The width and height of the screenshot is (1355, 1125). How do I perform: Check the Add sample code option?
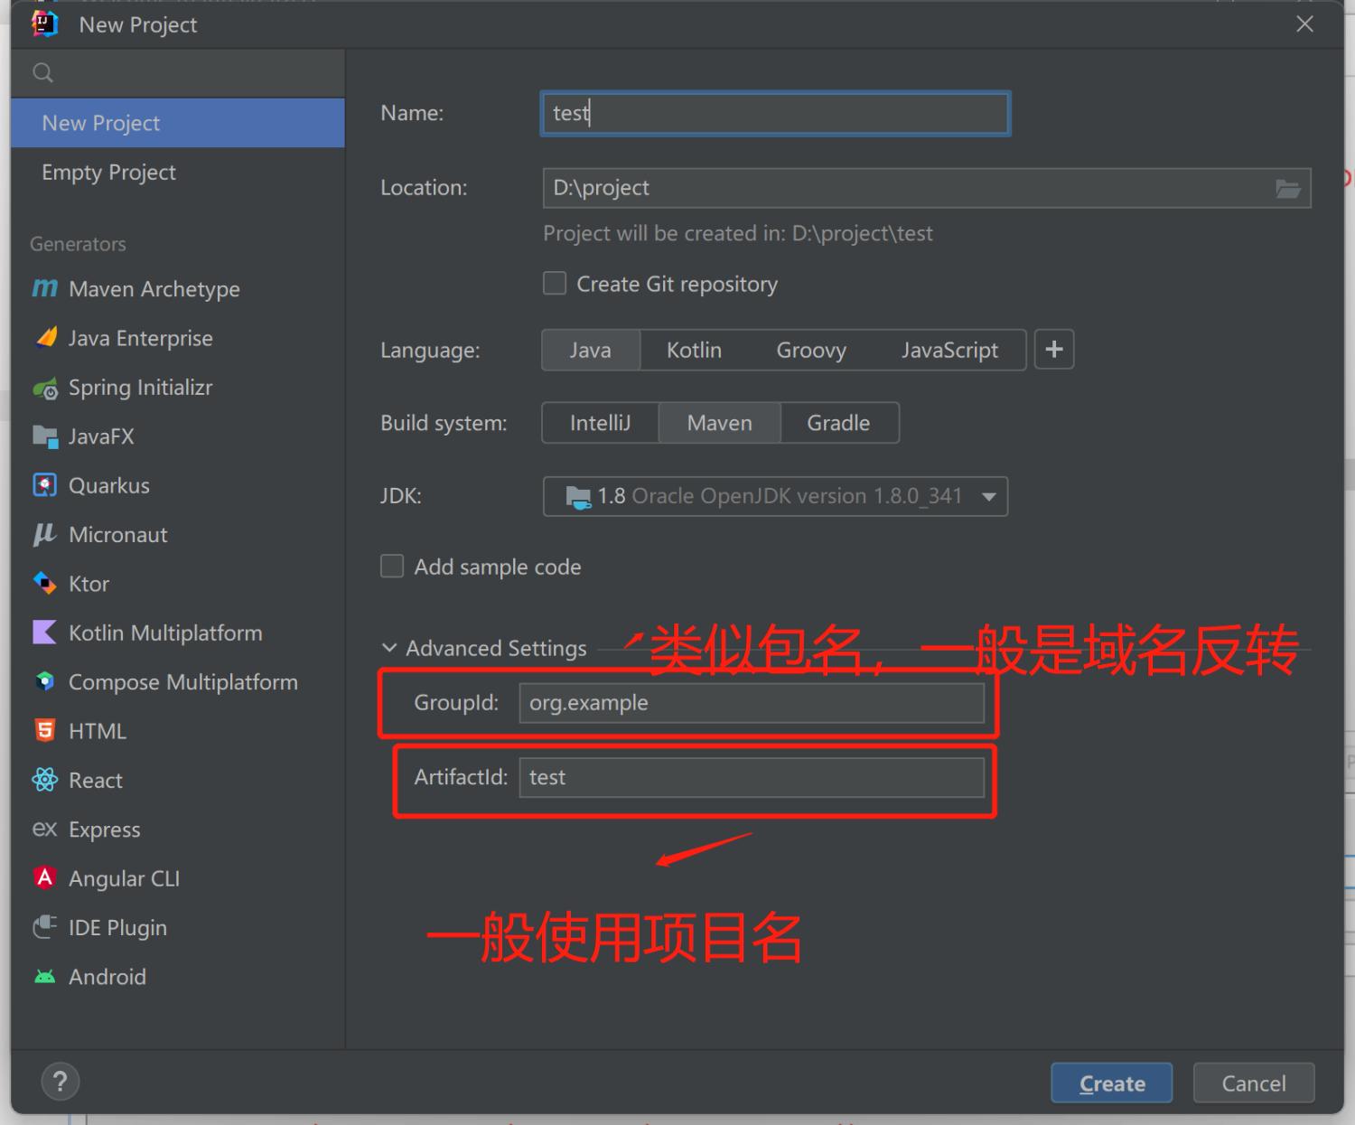click(391, 566)
